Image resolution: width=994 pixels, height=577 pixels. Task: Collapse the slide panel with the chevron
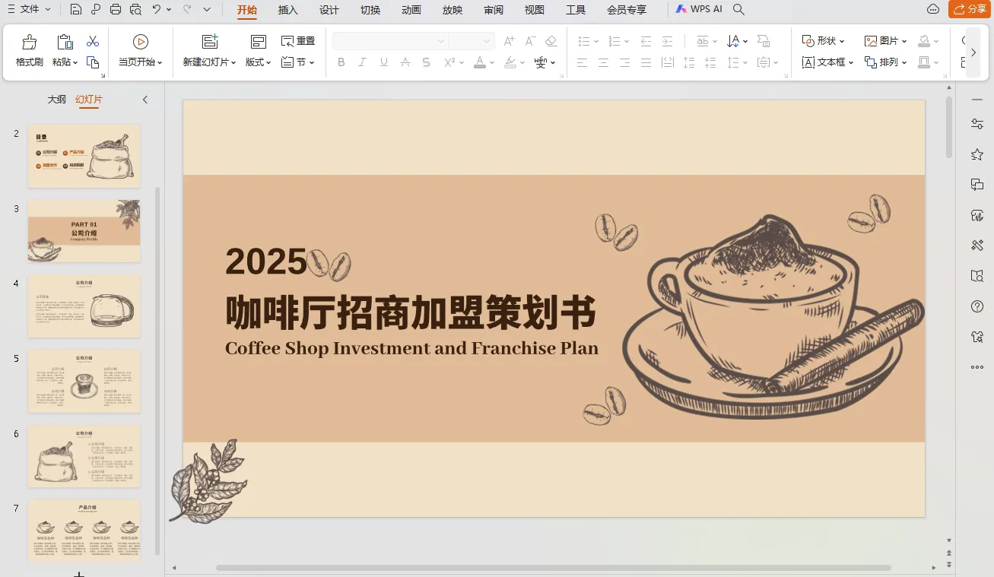145,100
